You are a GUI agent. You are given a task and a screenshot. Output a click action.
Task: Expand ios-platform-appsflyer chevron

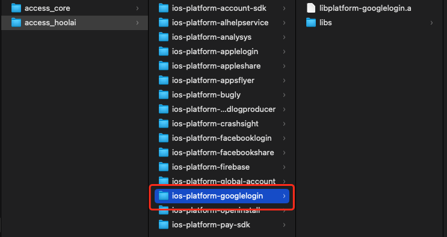[x=284, y=81]
